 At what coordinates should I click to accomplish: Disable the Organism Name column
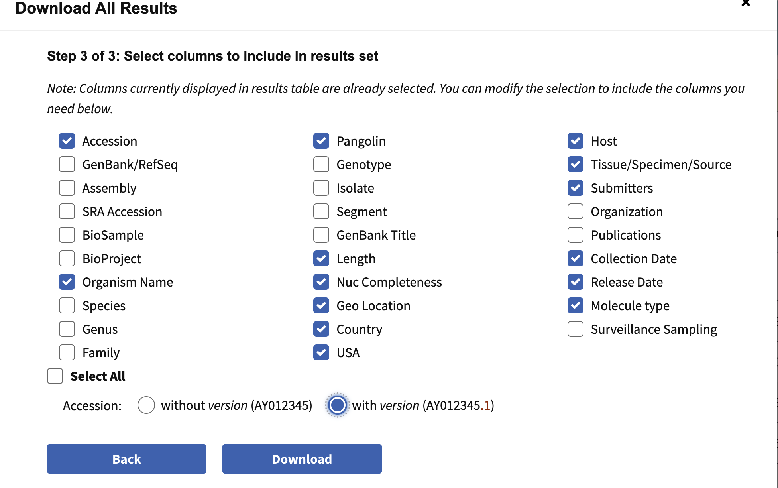(x=67, y=282)
